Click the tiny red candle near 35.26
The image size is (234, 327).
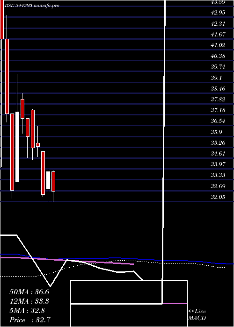click(x=37, y=145)
